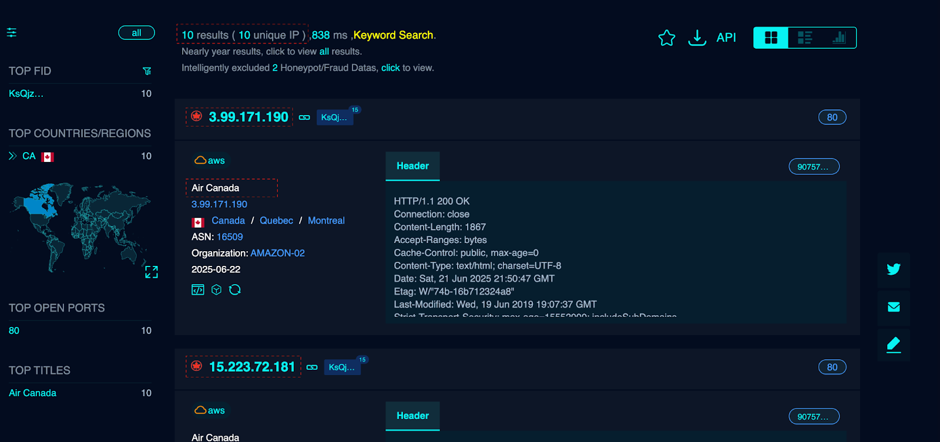Select Header tab of first result
Screen dimensions: 940x442
(412, 166)
